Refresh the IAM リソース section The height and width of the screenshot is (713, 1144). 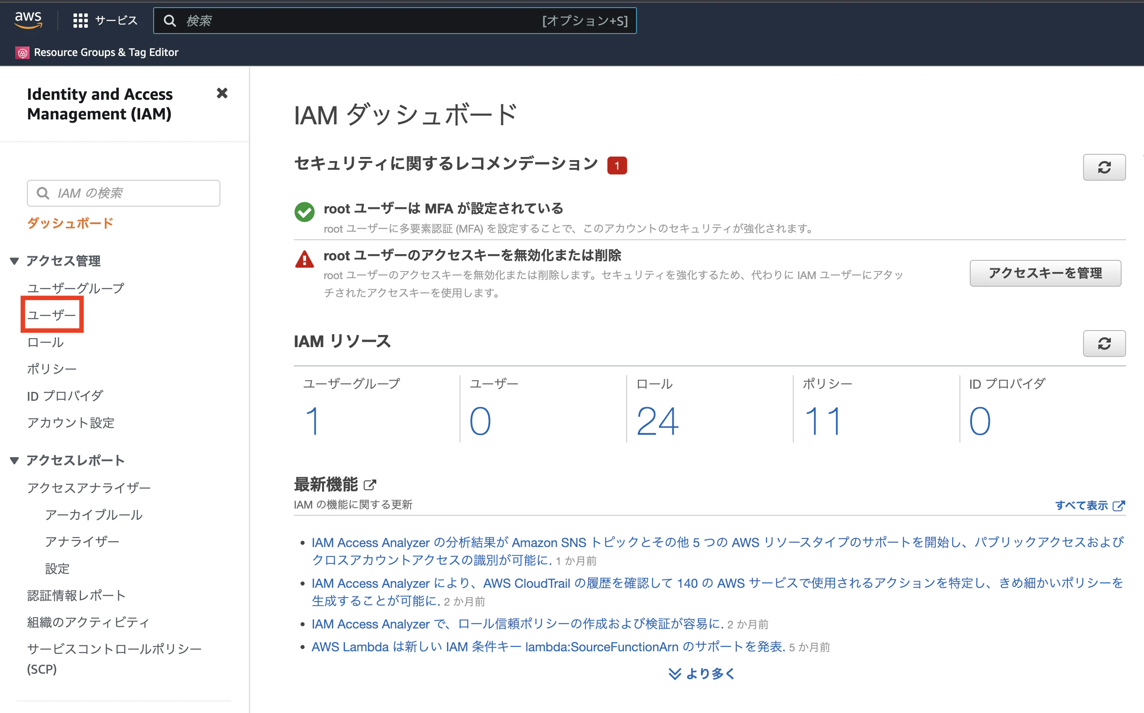(x=1104, y=343)
